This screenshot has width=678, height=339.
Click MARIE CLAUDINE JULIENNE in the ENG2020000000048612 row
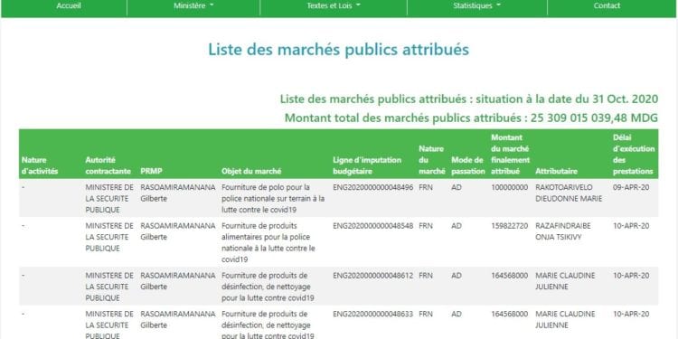click(x=565, y=281)
